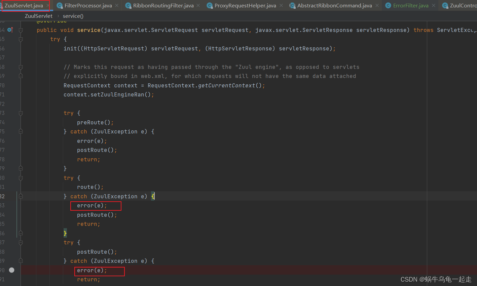
Task: Click fold-end marker beside explicitly bound comment line
Action: click(x=21, y=76)
